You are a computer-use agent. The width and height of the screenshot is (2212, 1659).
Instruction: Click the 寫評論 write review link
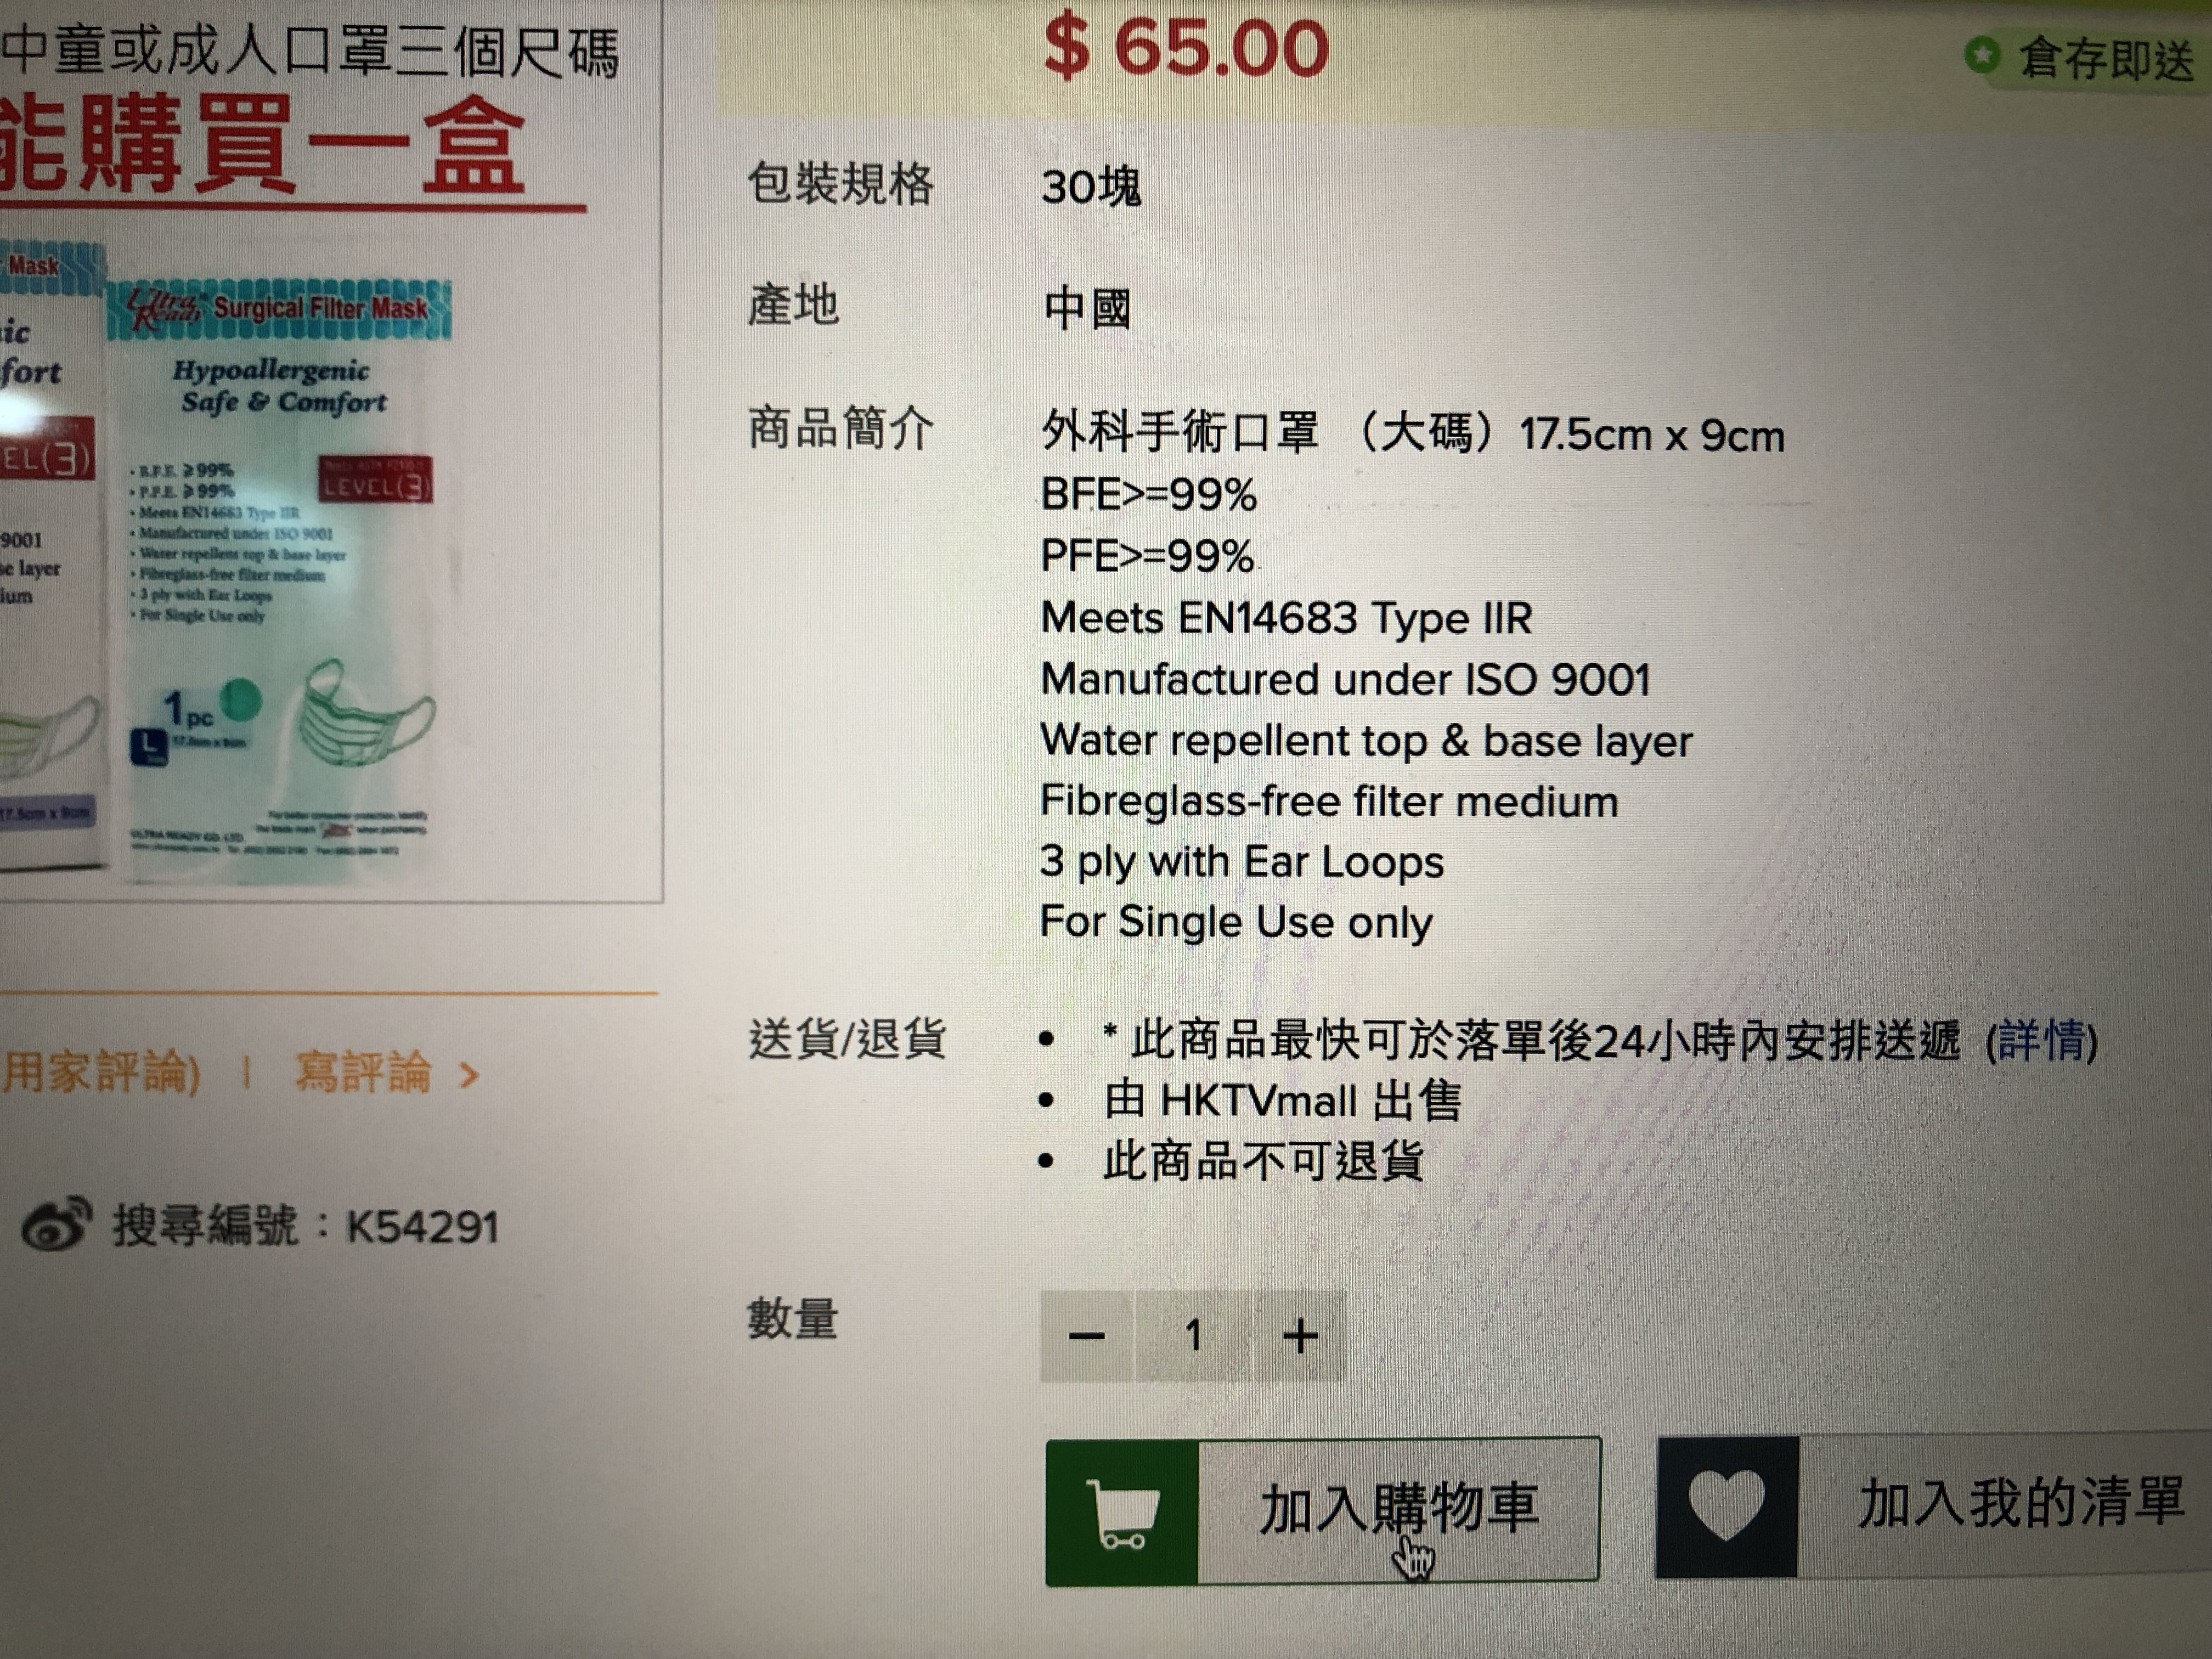363,1073
